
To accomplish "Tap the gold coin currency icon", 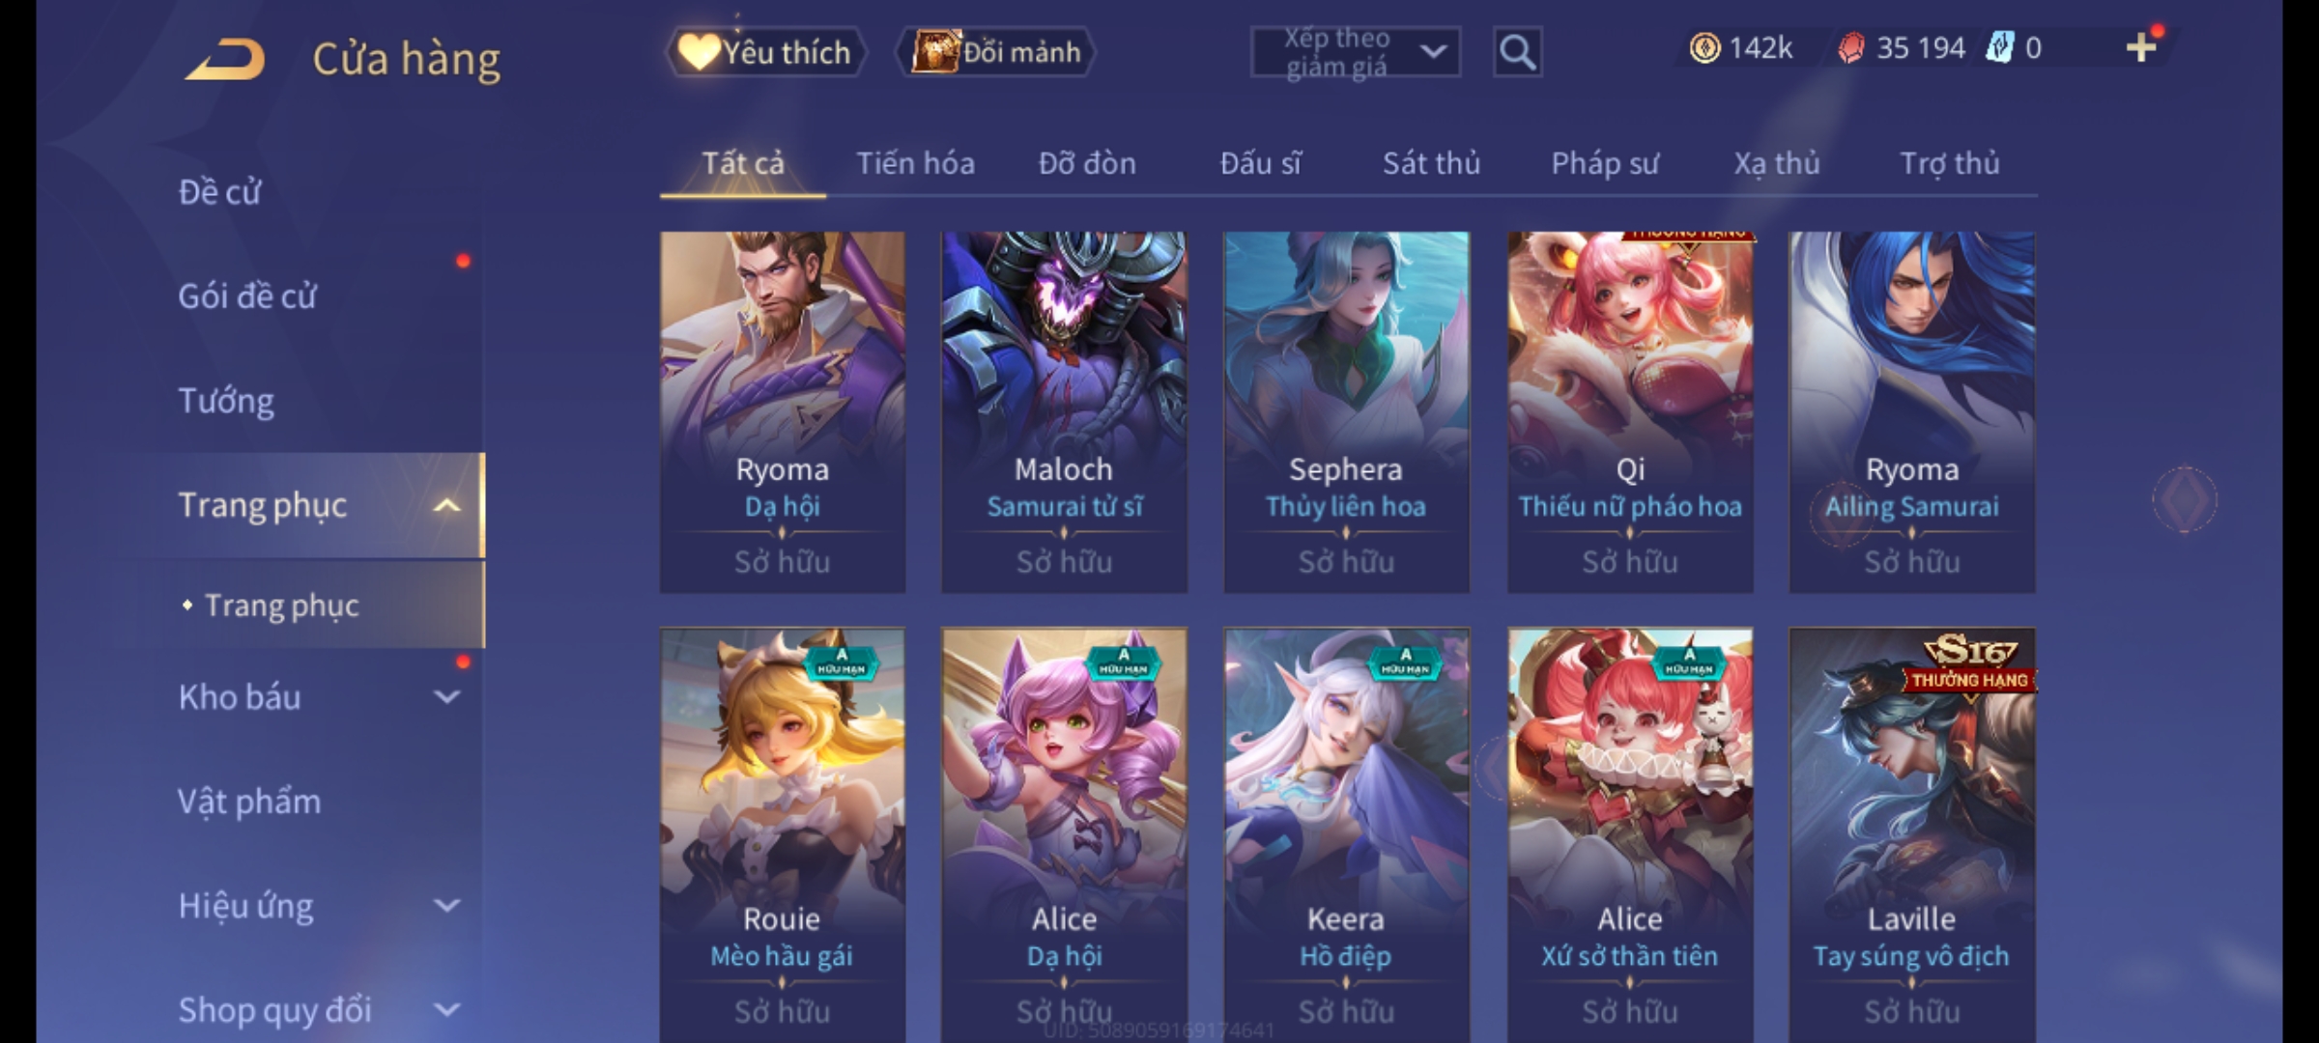I will pos(1704,48).
